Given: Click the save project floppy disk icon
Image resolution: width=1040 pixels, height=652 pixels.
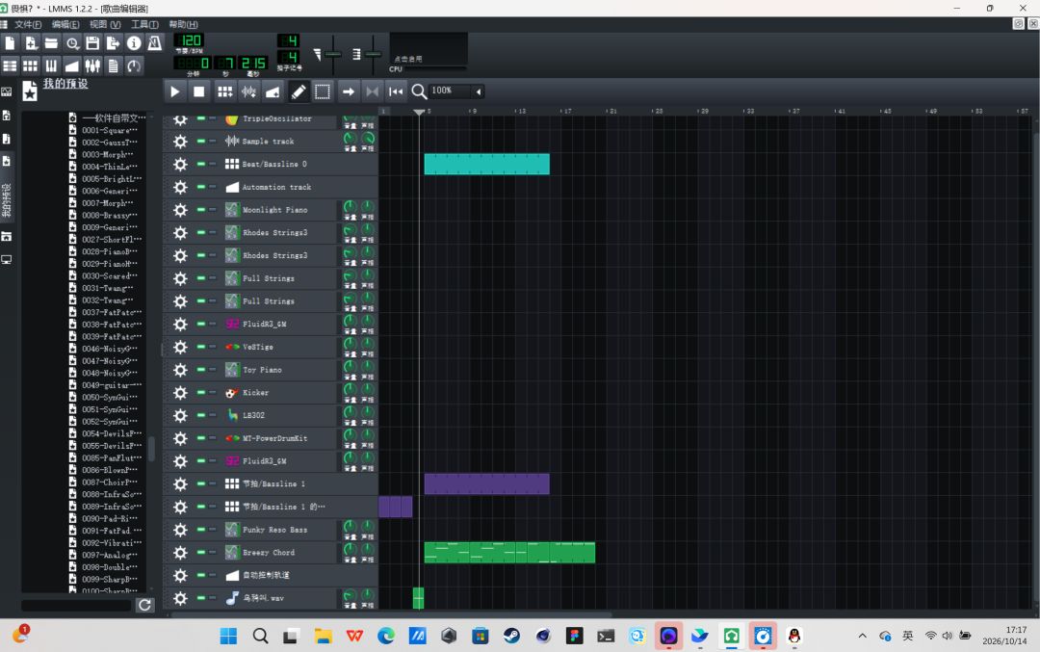Looking at the screenshot, I should (92, 43).
